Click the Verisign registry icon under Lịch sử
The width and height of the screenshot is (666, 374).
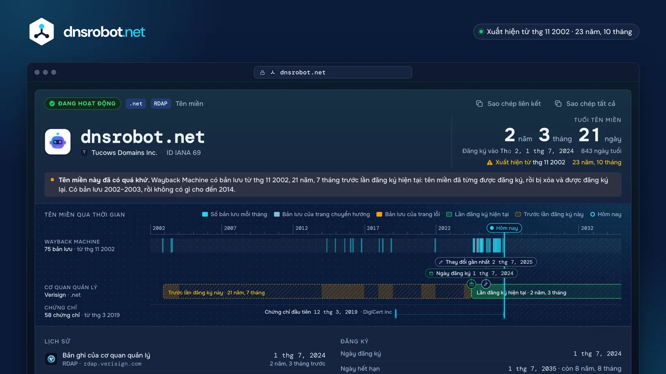pos(51,359)
